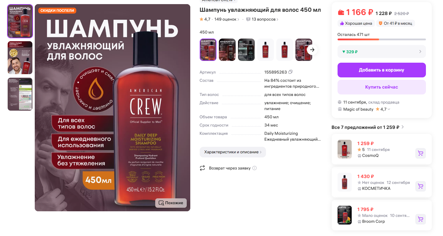443x236 pixels.
Task: Advance variant carousel with arrow button
Action: 312,50
